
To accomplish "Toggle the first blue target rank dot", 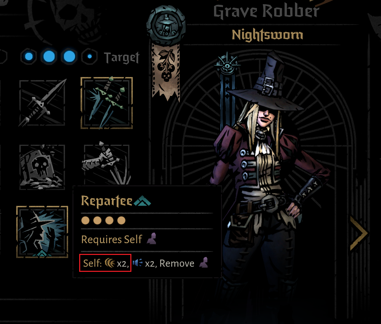I will click(29, 57).
